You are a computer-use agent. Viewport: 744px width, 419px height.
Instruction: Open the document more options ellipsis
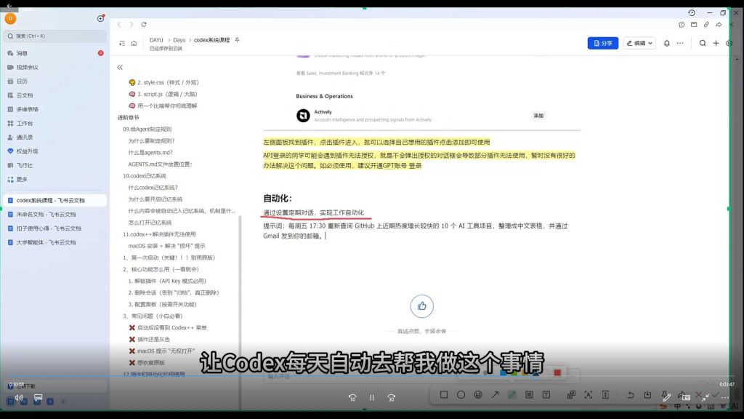coord(680,43)
